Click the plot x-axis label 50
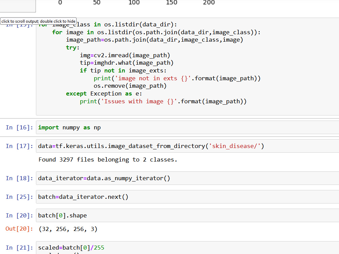This screenshot has width=339, height=254. (x=97, y=3)
